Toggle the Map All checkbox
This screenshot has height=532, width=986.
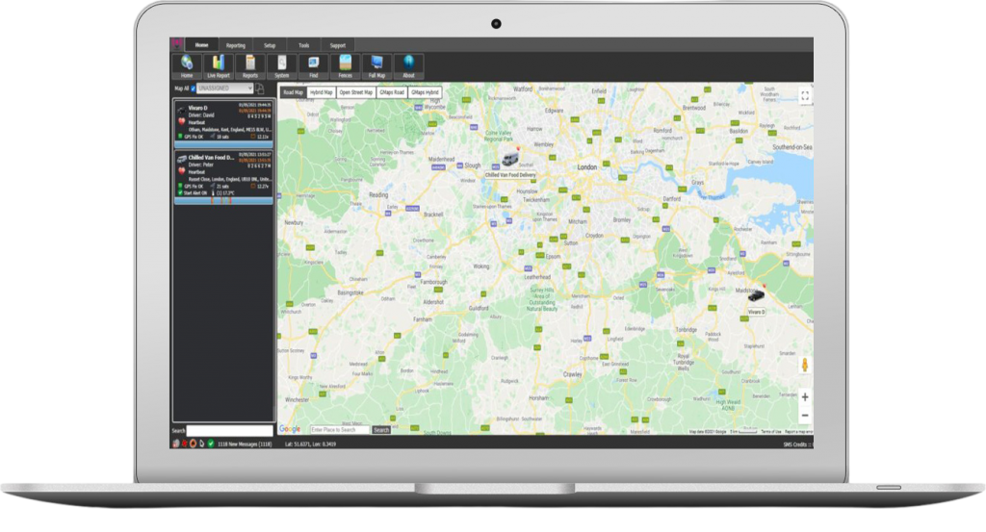(x=193, y=89)
